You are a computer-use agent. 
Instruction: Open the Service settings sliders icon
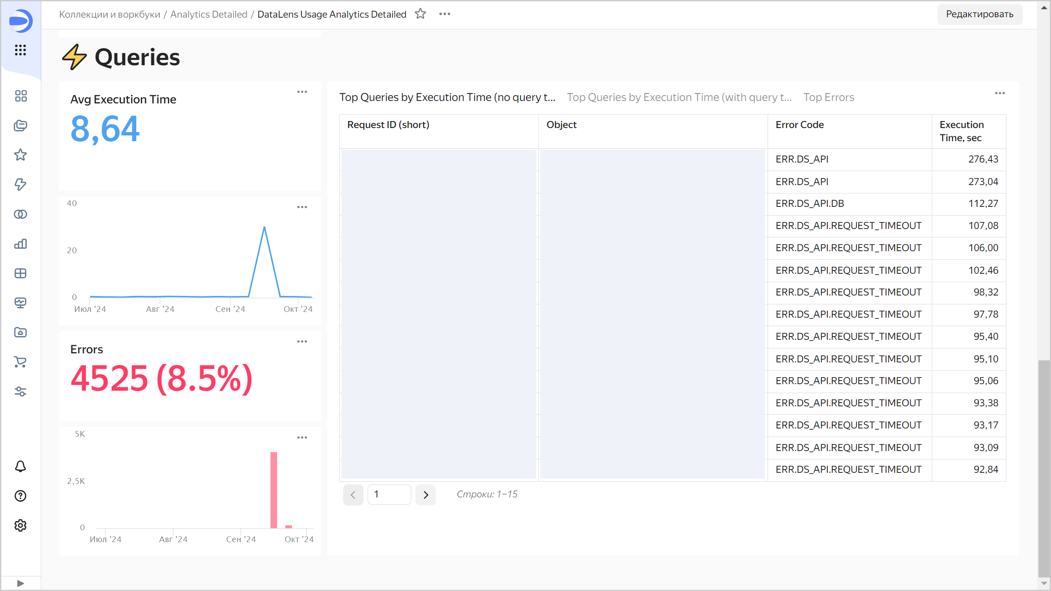[x=20, y=392]
